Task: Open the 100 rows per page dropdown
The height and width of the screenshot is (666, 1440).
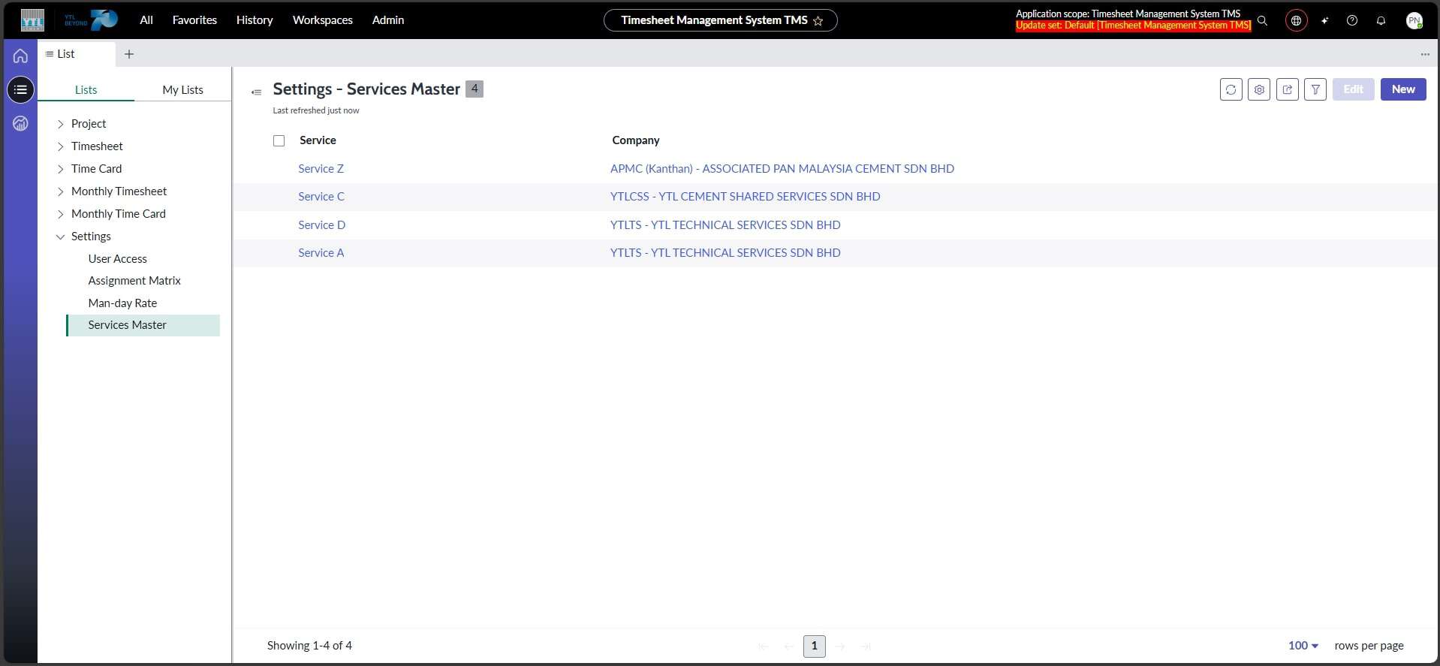Action: pyautogui.click(x=1303, y=646)
